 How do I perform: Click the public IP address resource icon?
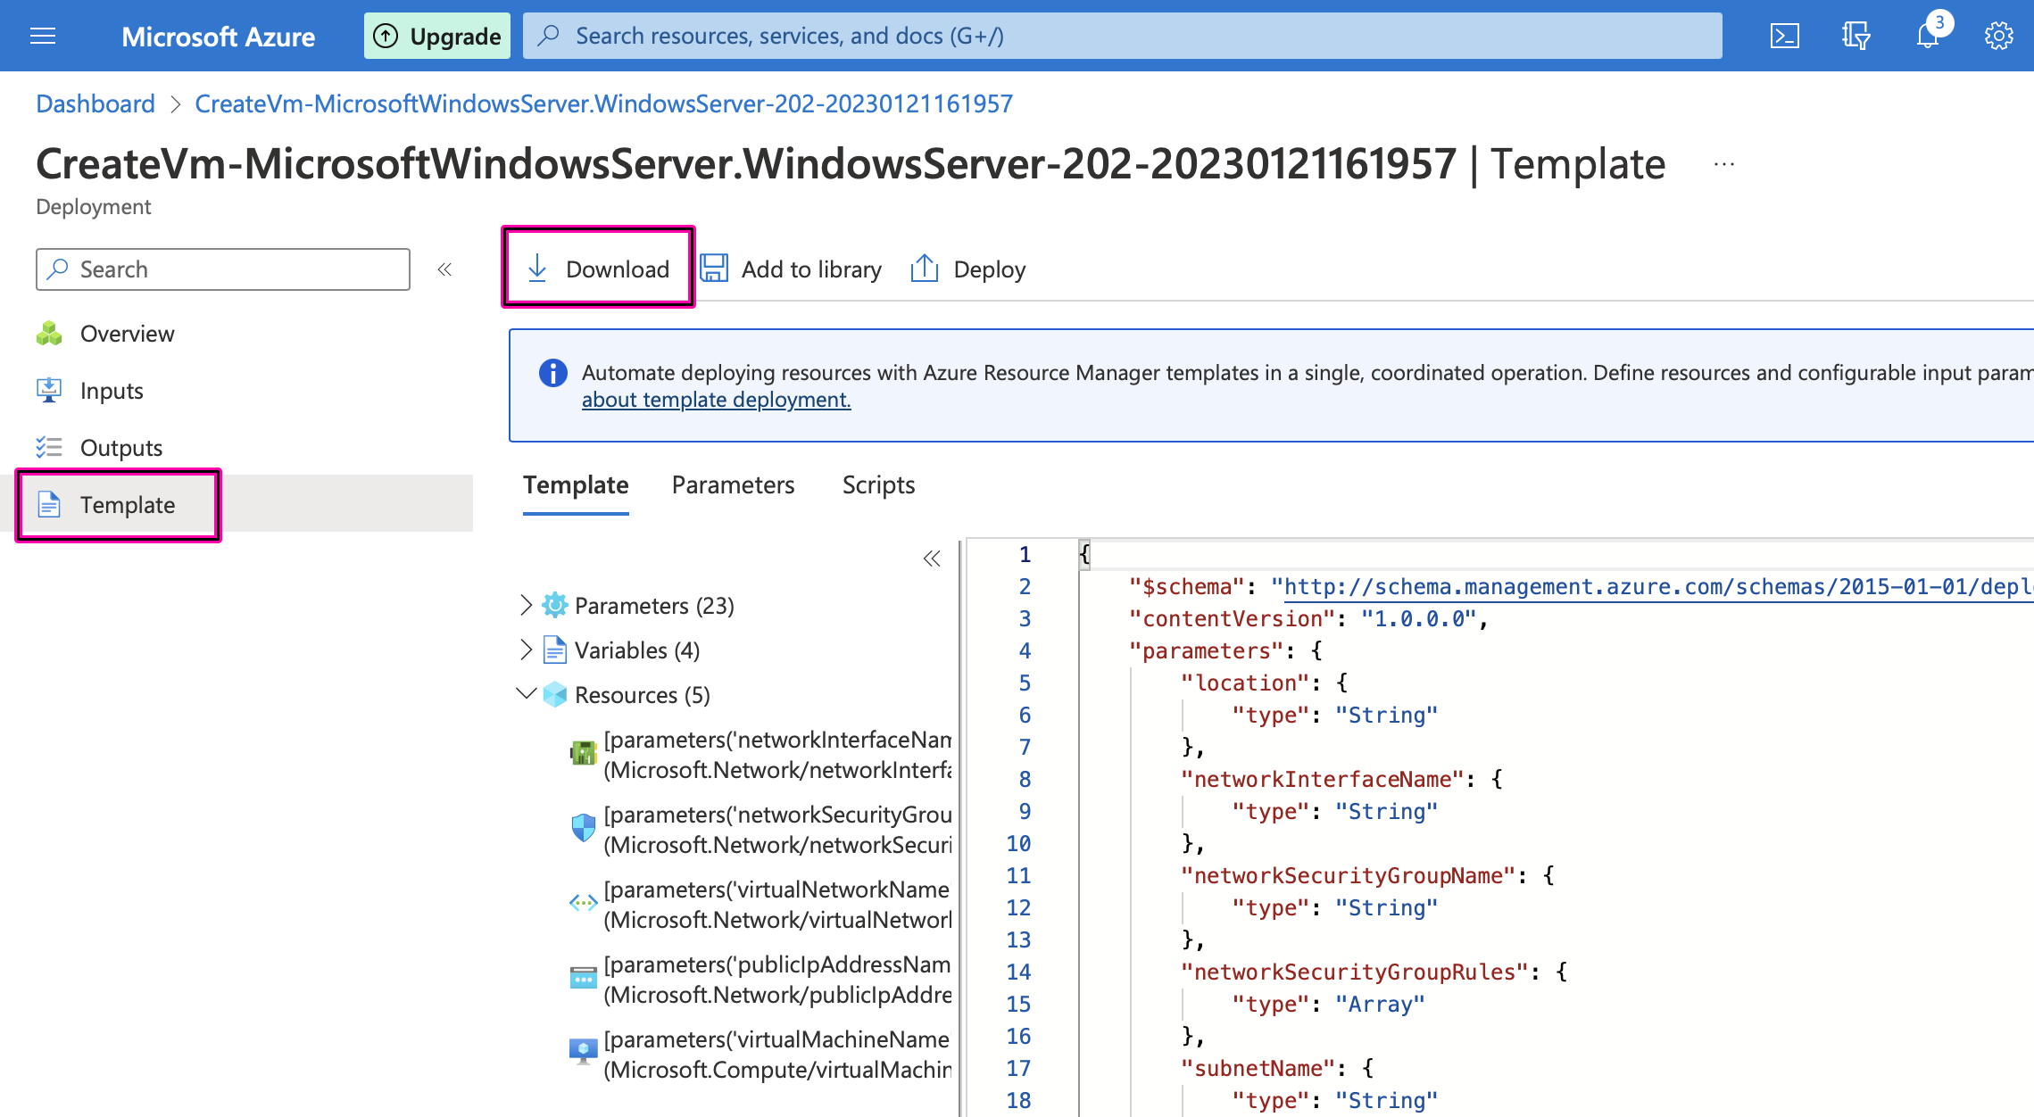(x=584, y=978)
